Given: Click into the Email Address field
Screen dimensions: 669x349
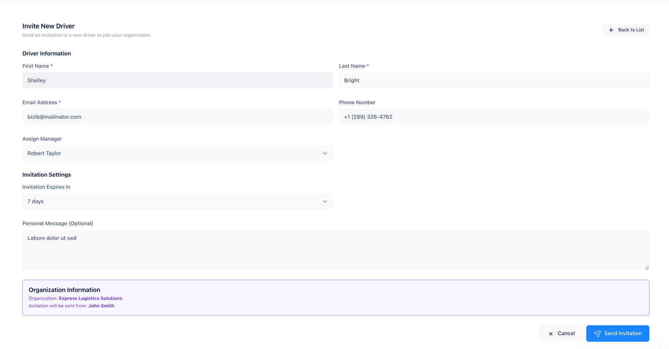Looking at the screenshot, I should [177, 117].
